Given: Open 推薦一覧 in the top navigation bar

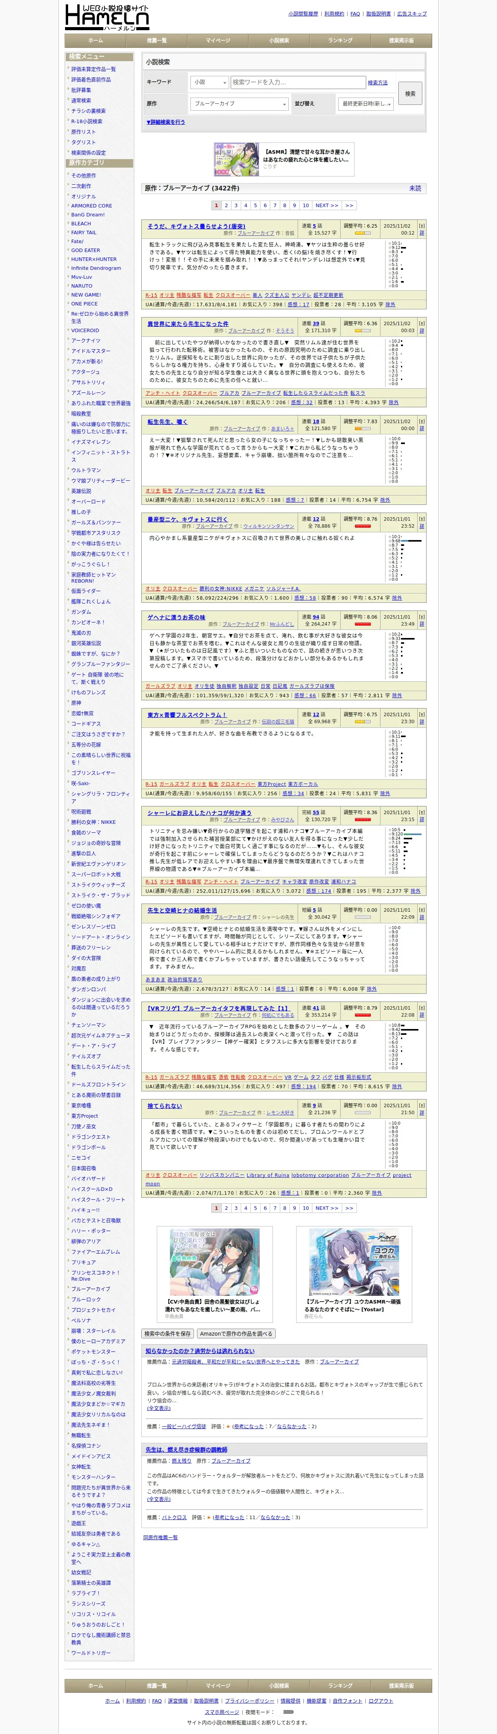Looking at the screenshot, I should coord(156,40).
